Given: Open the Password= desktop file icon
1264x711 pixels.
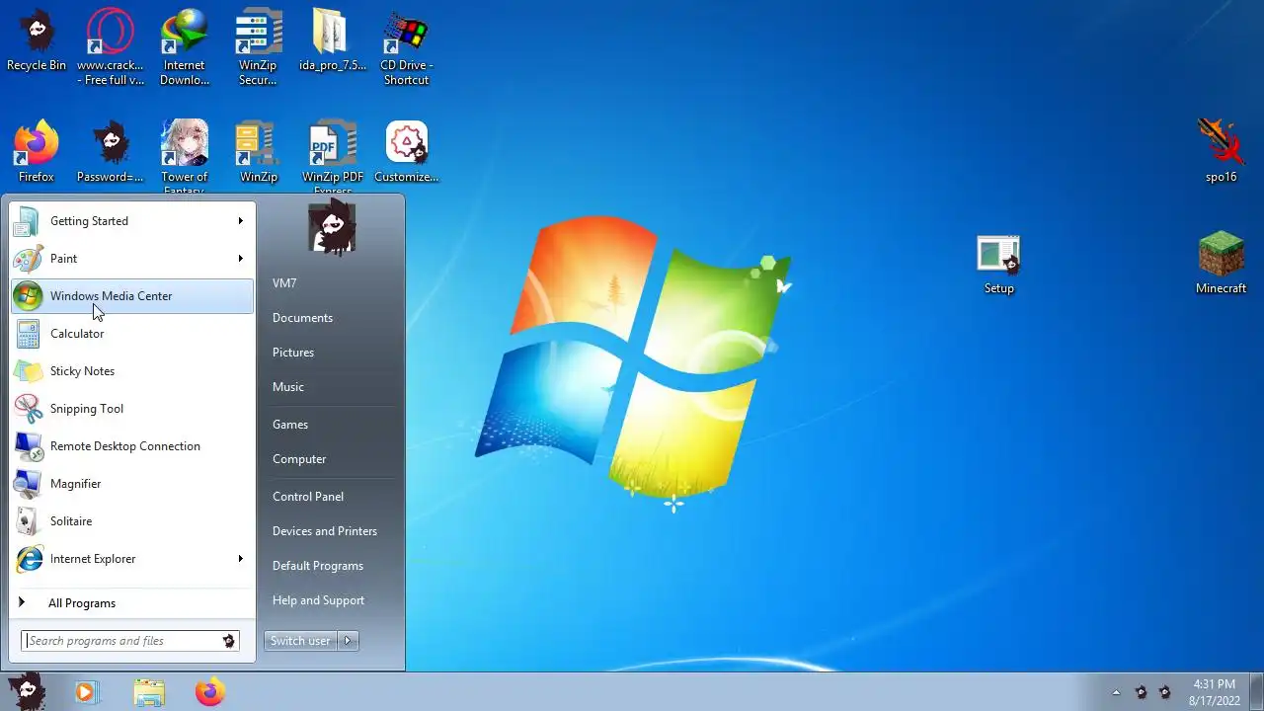Looking at the screenshot, I should [111, 152].
